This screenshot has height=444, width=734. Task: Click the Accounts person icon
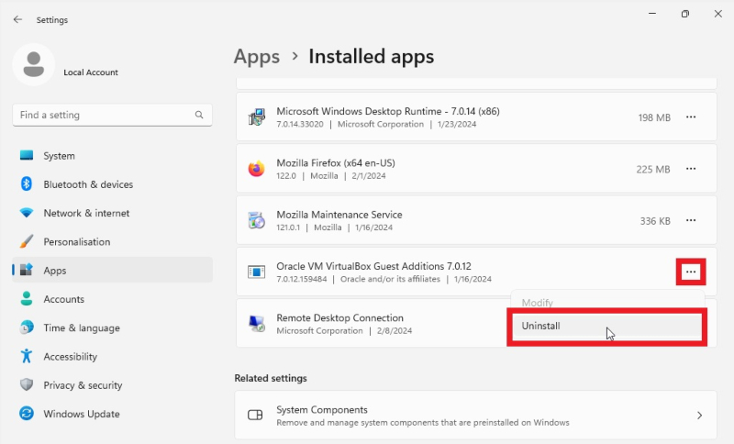[x=27, y=298]
